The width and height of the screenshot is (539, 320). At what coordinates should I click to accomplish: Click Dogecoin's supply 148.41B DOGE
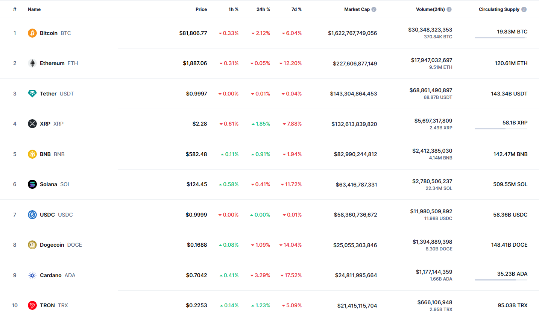point(509,245)
